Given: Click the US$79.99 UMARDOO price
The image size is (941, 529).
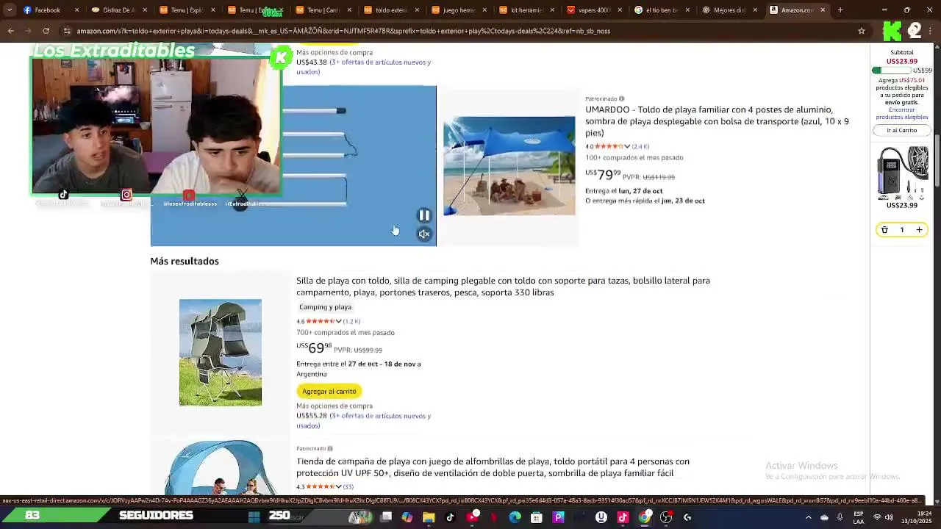Looking at the screenshot, I should 603,174.
